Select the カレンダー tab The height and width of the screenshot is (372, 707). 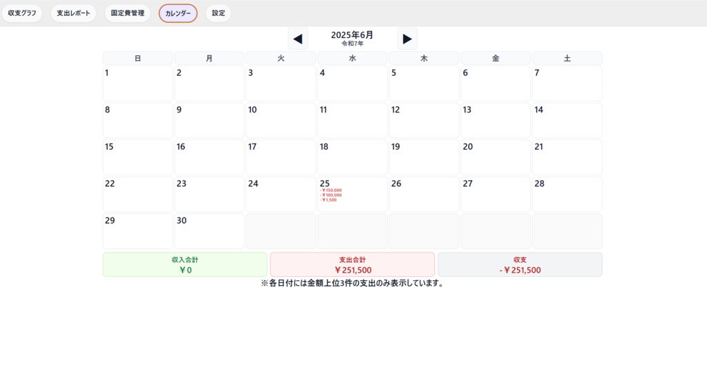[x=178, y=14]
